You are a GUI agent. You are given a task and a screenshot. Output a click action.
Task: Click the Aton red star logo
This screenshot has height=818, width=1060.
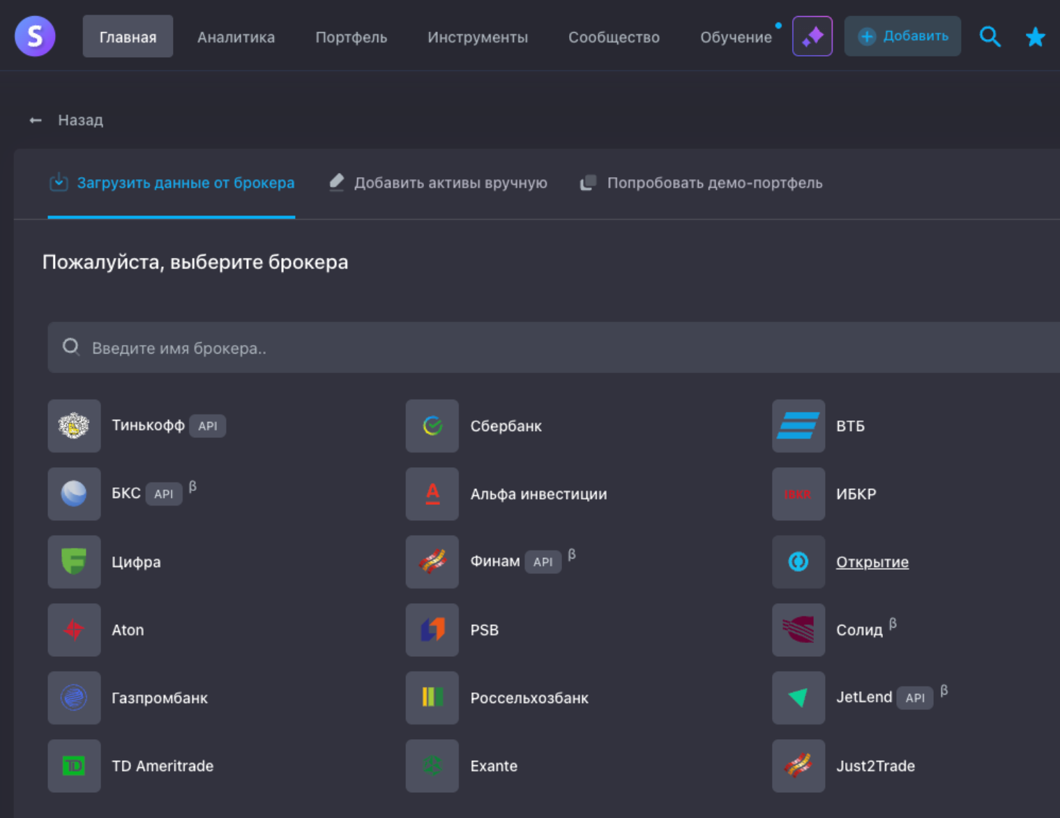point(74,630)
